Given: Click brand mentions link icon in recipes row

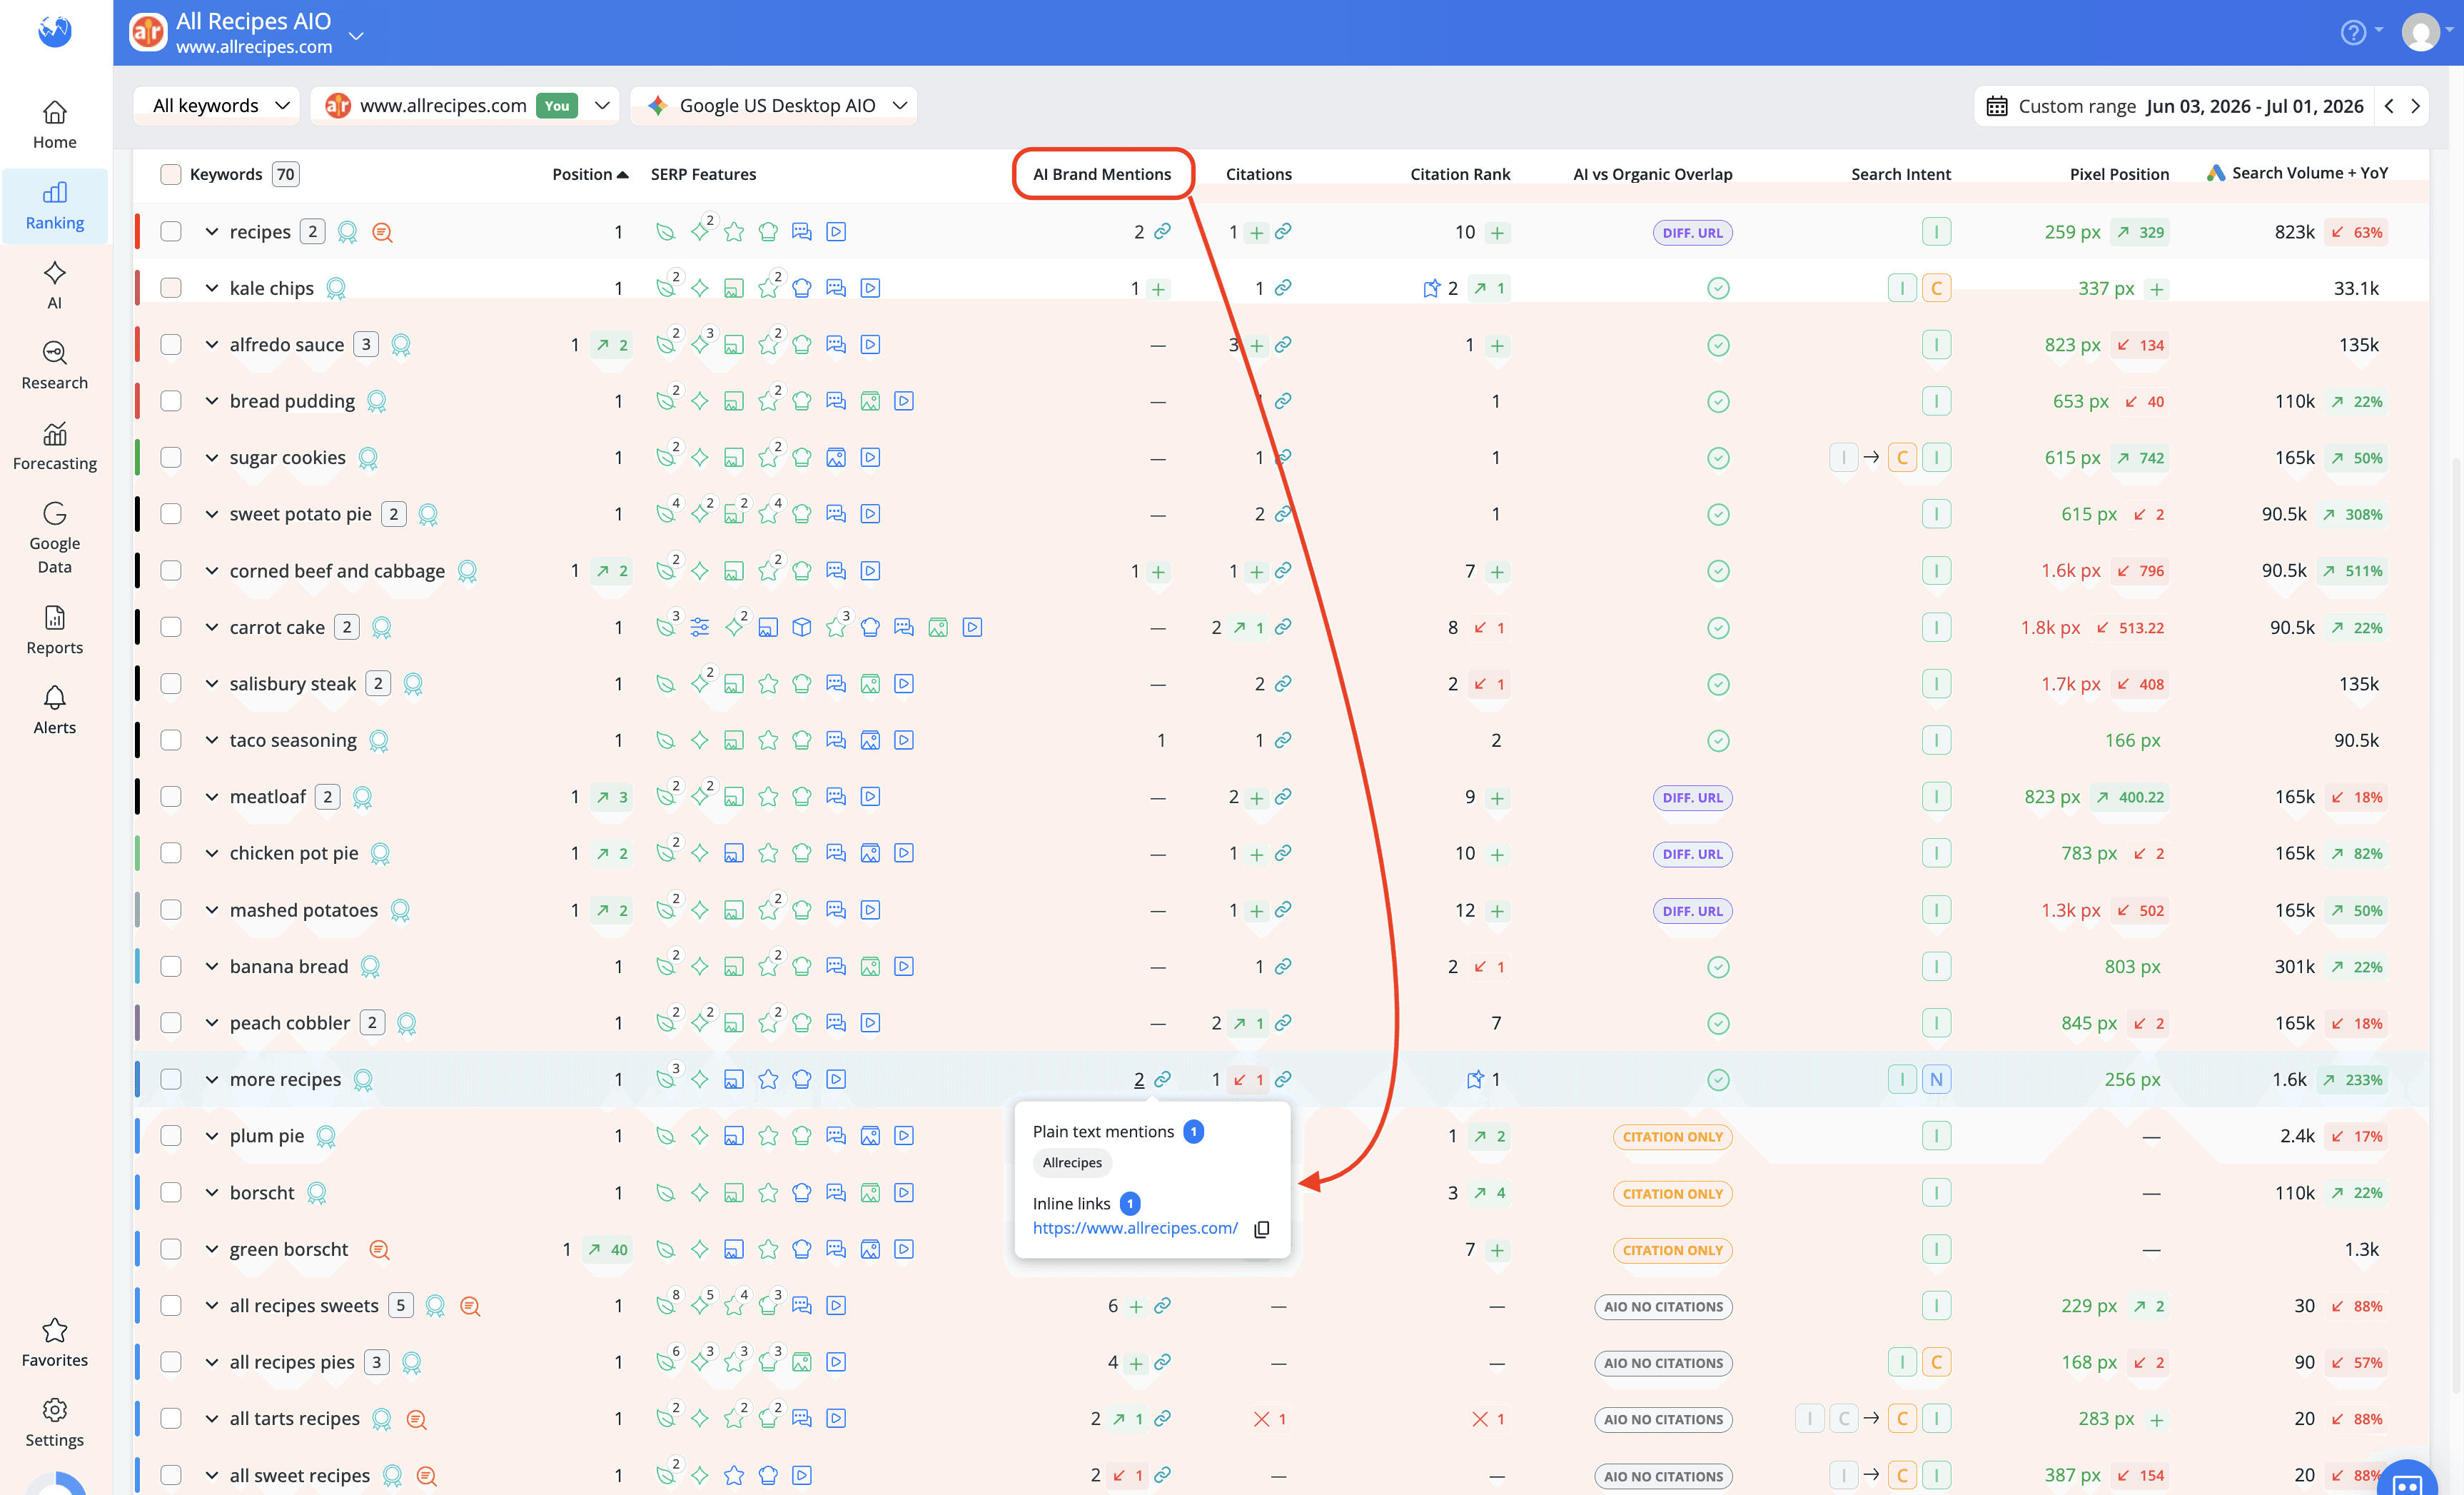Looking at the screenshot, I should [x=1162, y=232].
